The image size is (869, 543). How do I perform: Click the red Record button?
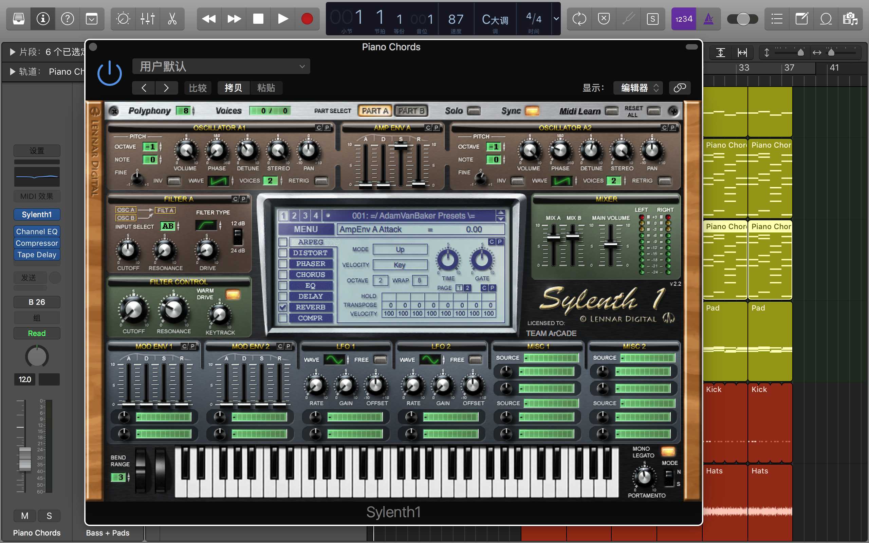pos(307,19)
